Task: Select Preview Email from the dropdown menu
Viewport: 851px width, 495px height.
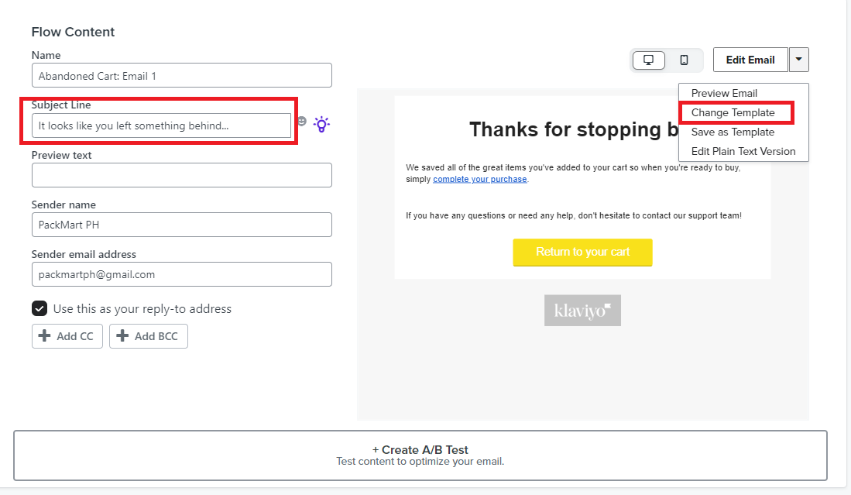Action: (724, 94)
